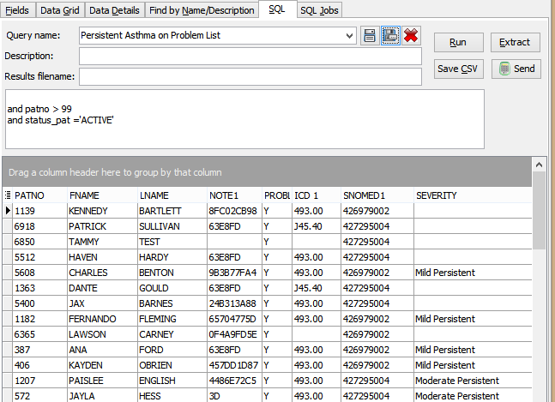Click the JAYLA first name cell
Screen dimensions: 555x402
coord(102,396)
